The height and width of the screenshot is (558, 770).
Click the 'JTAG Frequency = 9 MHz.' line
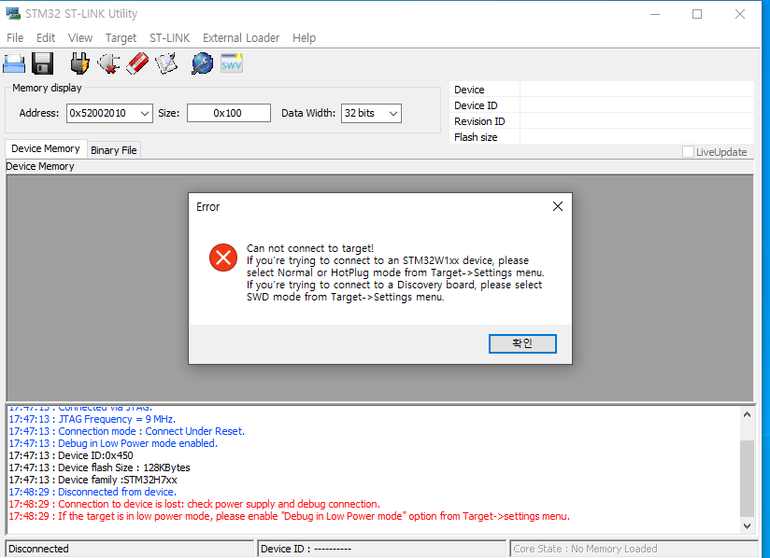[93, 419]
